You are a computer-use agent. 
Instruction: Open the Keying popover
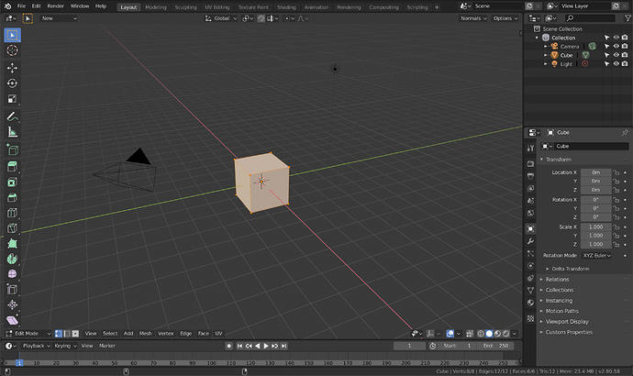65,346
